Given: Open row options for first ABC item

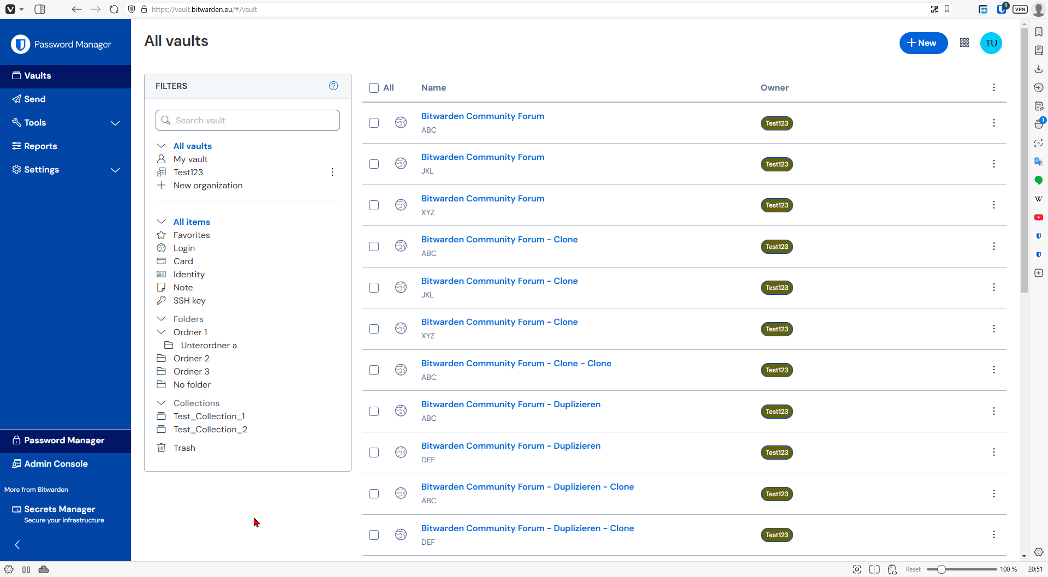Looking at the screenshot, I should pos(994,123).
